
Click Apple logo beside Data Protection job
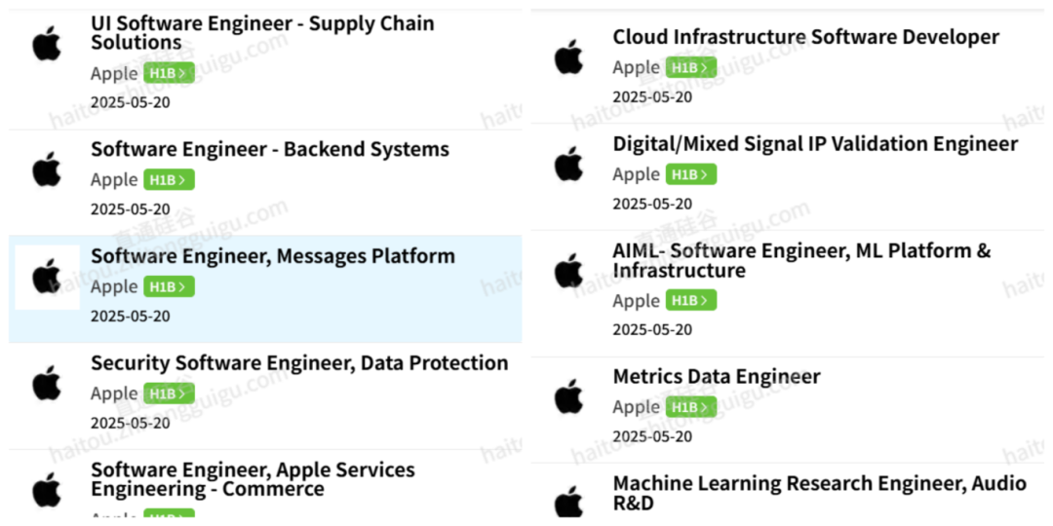(x=47, y=384)
